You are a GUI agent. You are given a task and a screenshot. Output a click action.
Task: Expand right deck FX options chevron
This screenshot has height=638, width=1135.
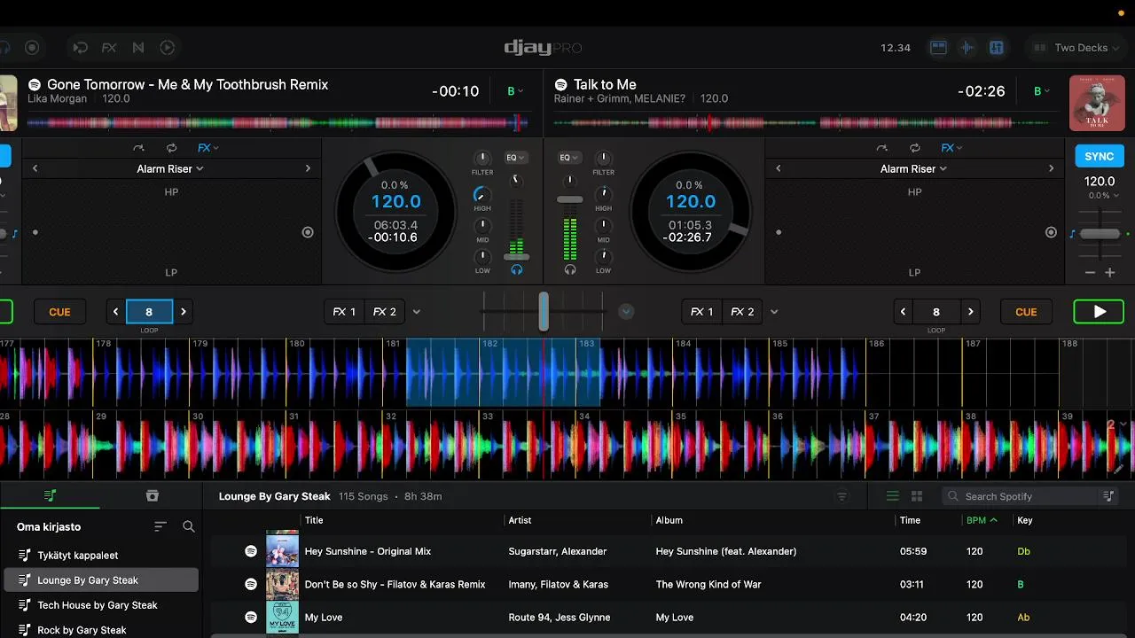(x=774, y=312)
